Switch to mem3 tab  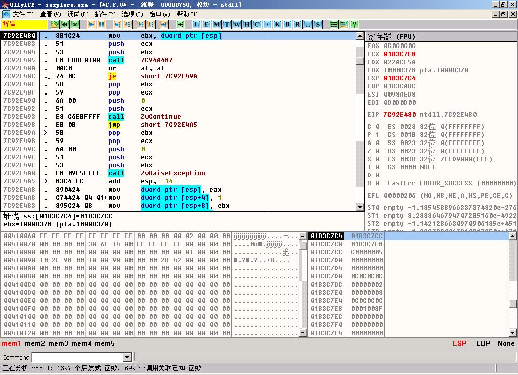pos(58,343)
